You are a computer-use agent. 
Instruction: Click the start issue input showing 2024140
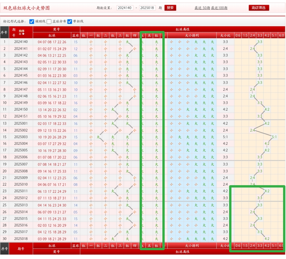125,8
